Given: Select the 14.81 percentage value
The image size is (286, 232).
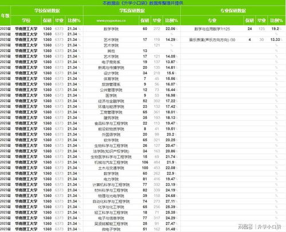Looking at the screenshot, I should click(170, 68).
